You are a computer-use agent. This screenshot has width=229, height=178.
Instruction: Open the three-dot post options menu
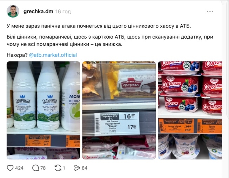point(210,11)
